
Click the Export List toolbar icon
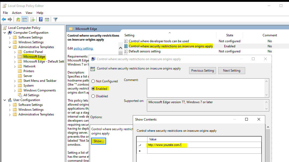(x=33, y=19)
